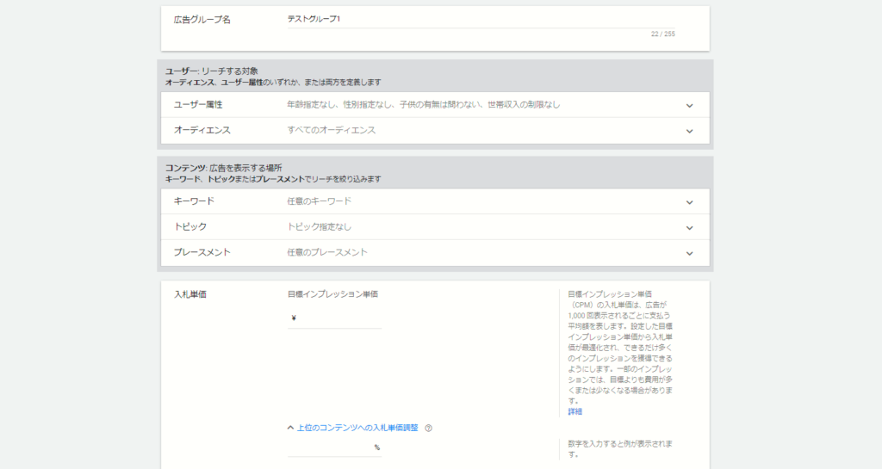This screenshot has width=882, height=469.
Task: Click the percent bid adjustment input field
Action: (334, 447)
